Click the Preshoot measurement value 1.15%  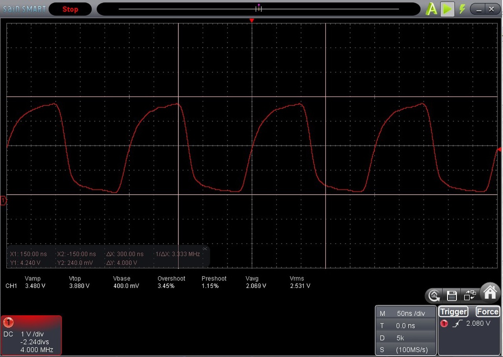(x=210, y=286)
